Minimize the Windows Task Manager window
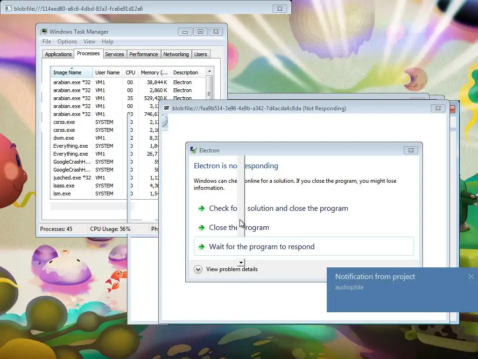Viewport: 478px width, 359px height. [x=185, y=32]
